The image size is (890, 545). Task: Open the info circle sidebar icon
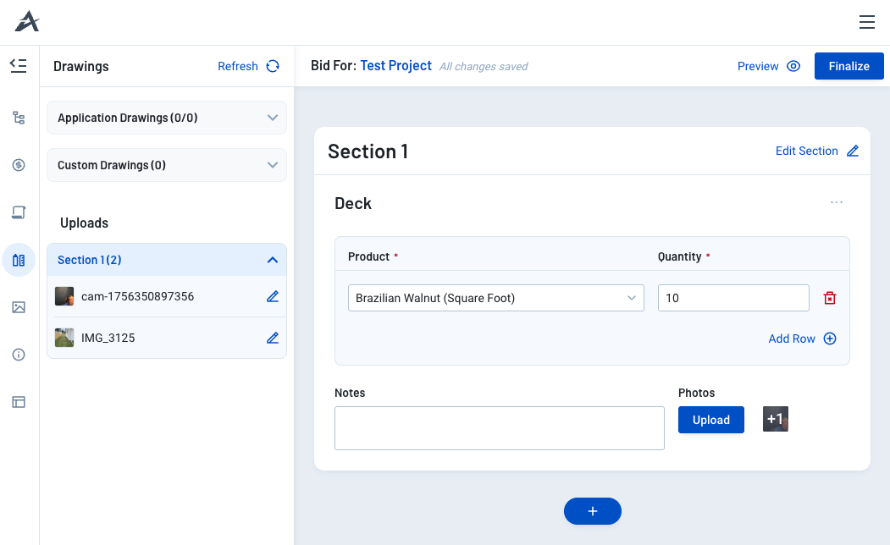click(19, 355)
